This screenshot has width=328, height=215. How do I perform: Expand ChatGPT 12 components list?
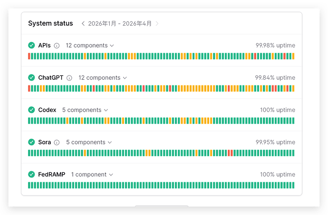[x=103, y=78]
